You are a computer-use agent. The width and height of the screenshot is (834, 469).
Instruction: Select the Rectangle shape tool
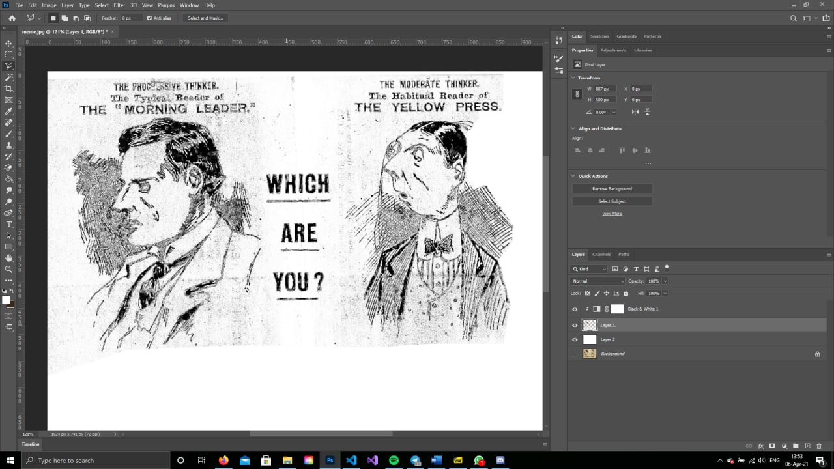8,247
